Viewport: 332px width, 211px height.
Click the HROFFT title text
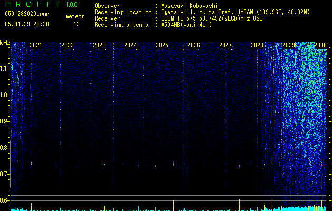point(33,4)
